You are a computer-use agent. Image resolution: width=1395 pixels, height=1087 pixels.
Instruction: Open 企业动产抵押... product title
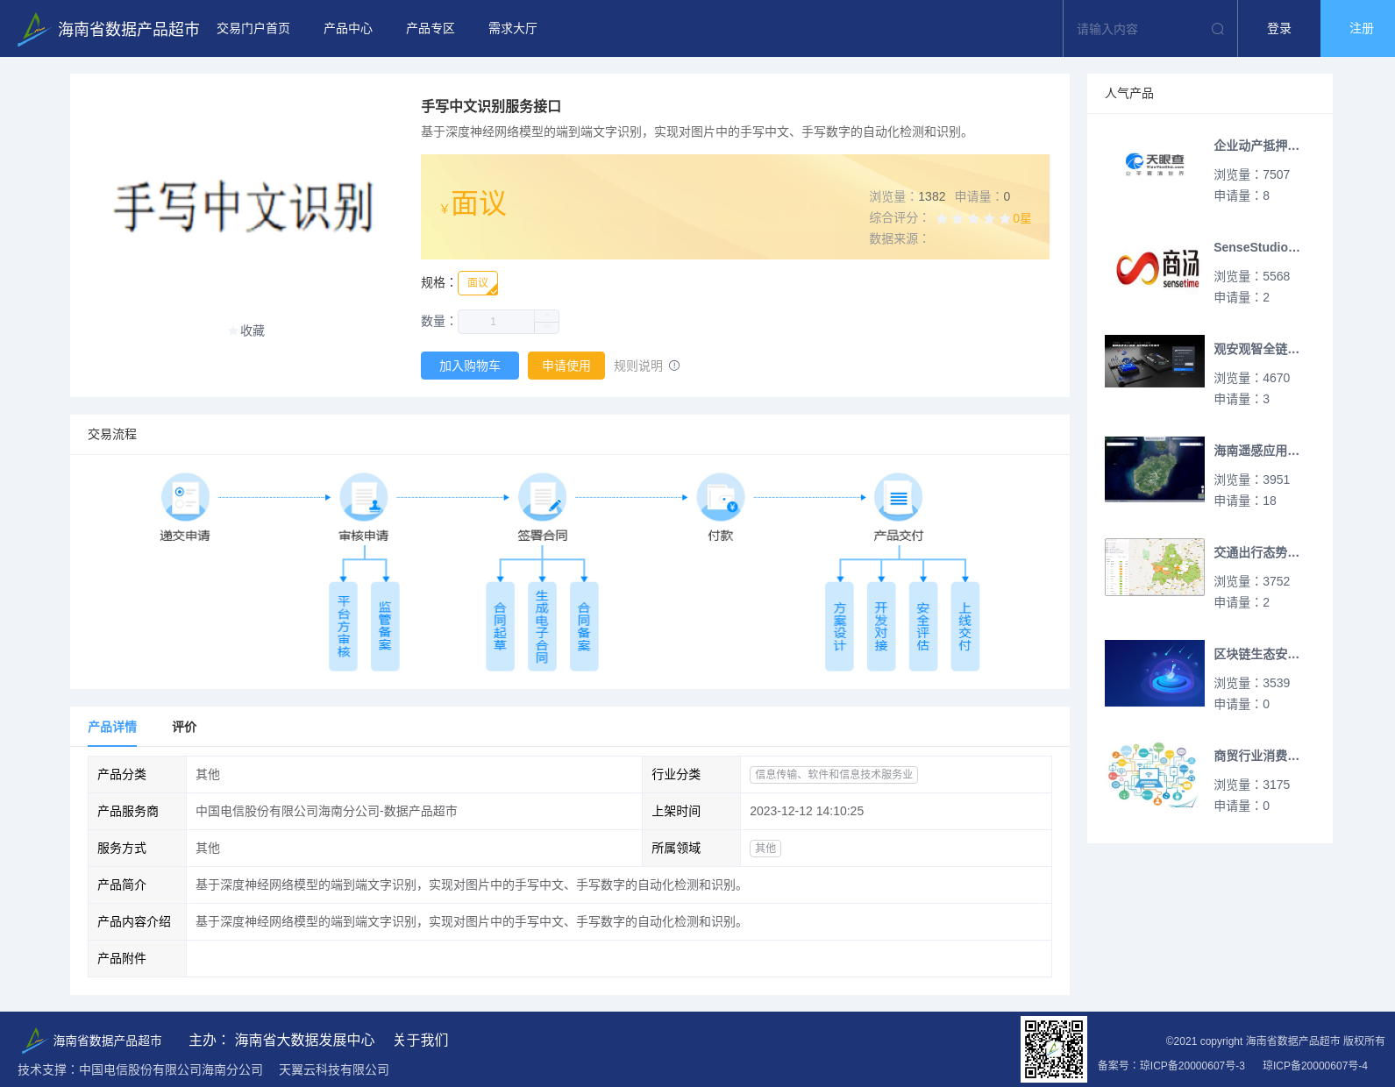[x=1256, y=146]
